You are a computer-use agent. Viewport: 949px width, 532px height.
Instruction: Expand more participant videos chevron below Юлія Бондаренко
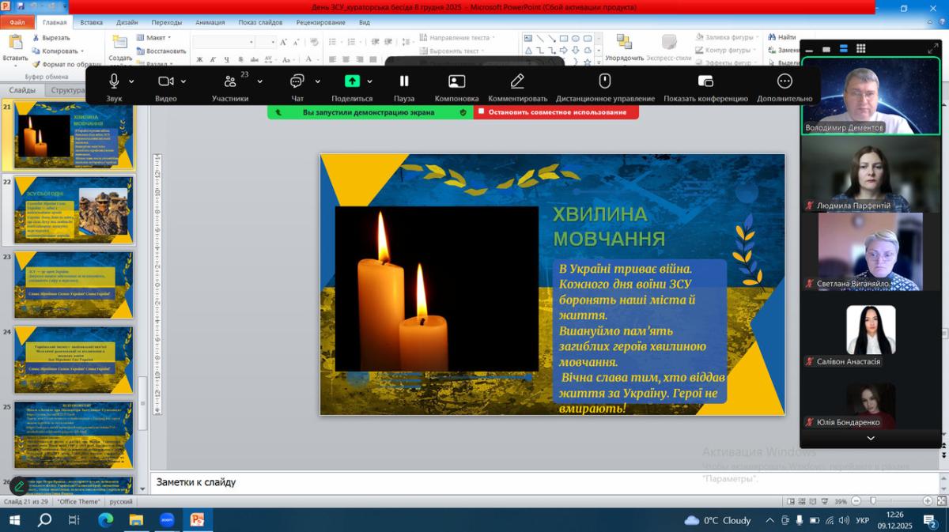[x=871, y=438]
